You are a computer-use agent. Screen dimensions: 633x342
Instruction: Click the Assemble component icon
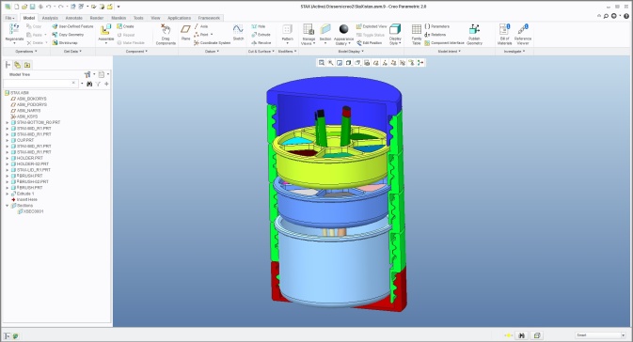pos(105,30)
